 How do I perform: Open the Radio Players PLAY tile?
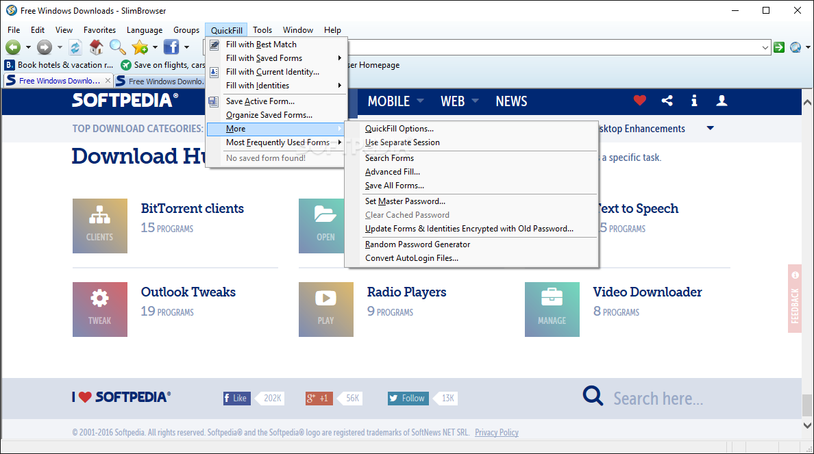pyautogui.click(x=326, y=310)
